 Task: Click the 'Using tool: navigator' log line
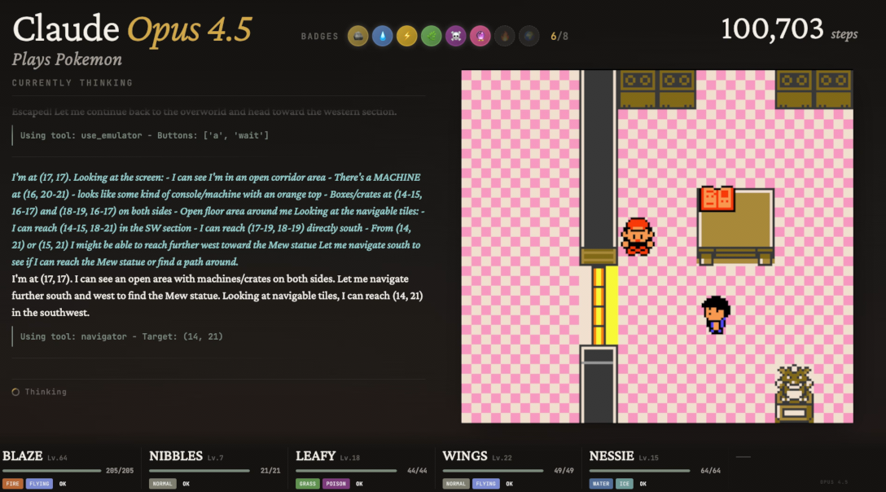click(121, 336)
